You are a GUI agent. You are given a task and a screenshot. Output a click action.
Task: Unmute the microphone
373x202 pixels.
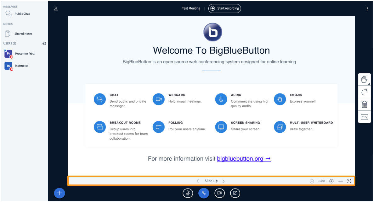pos(188,193)
